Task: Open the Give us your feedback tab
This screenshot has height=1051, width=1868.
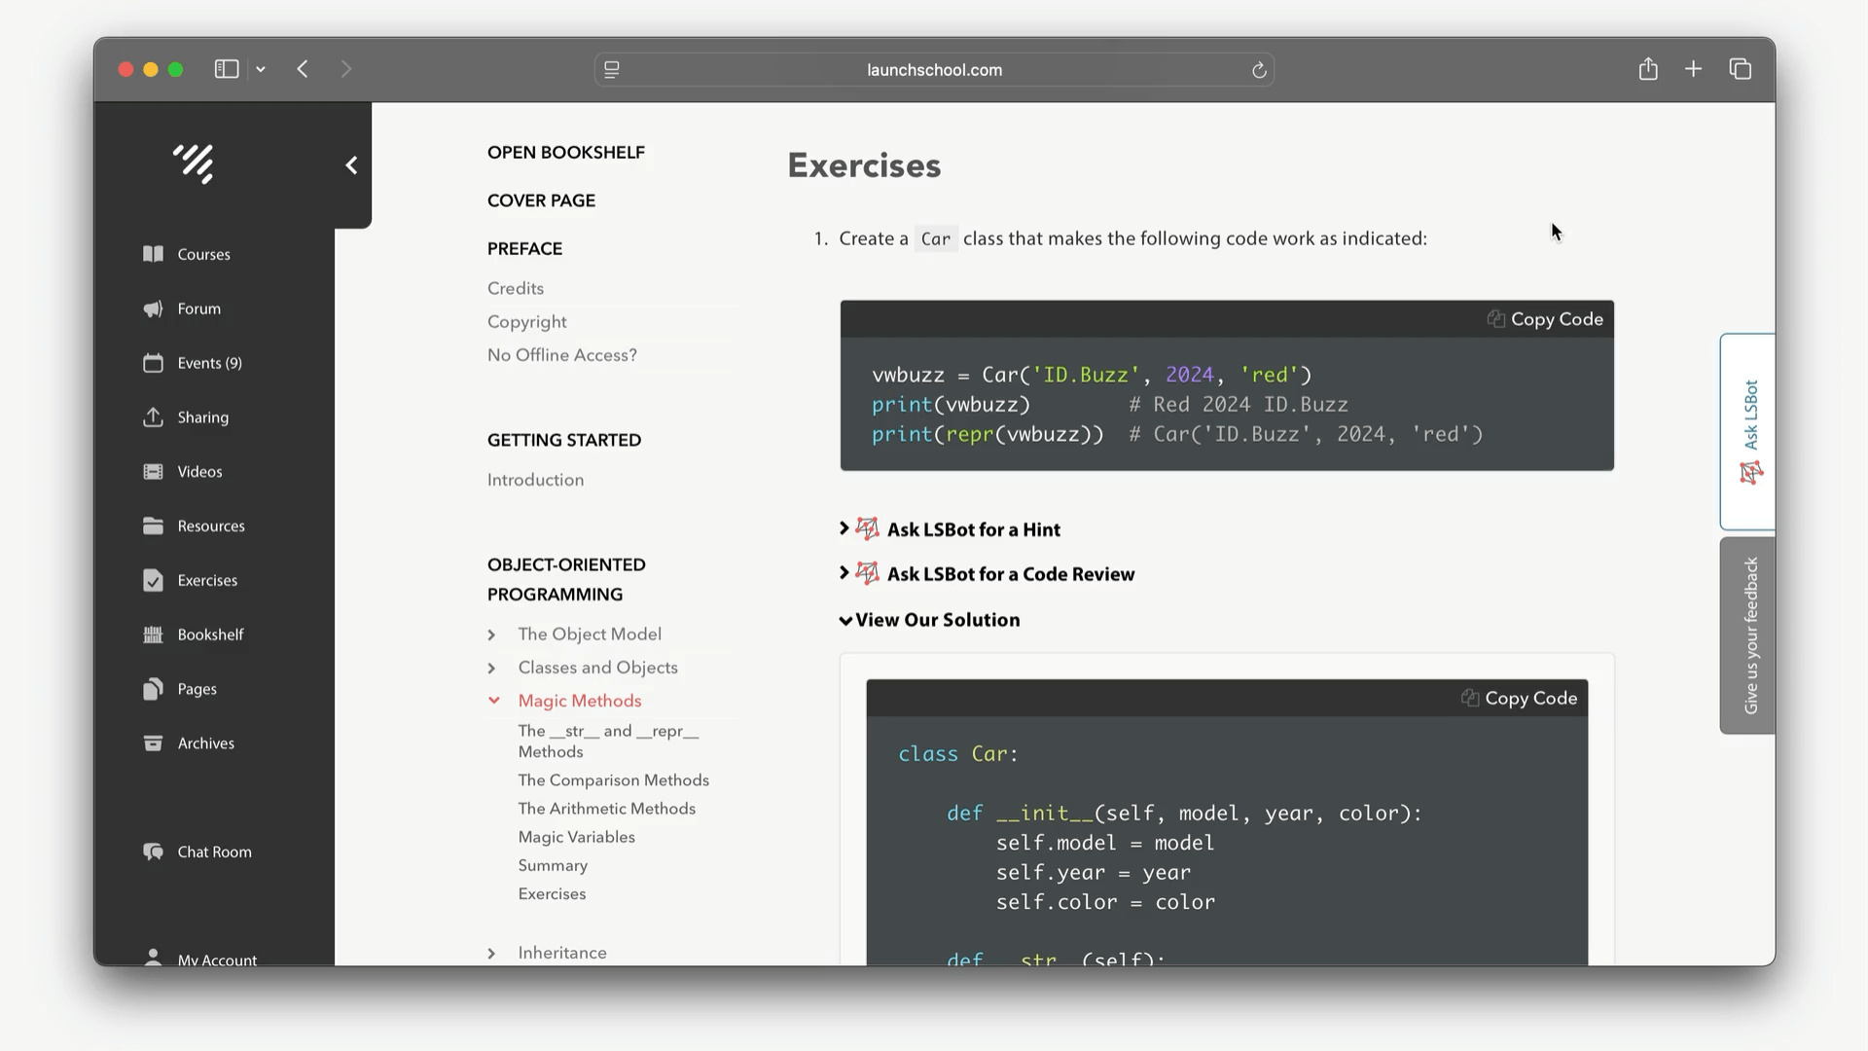Action: click(x=1748, y=634)
